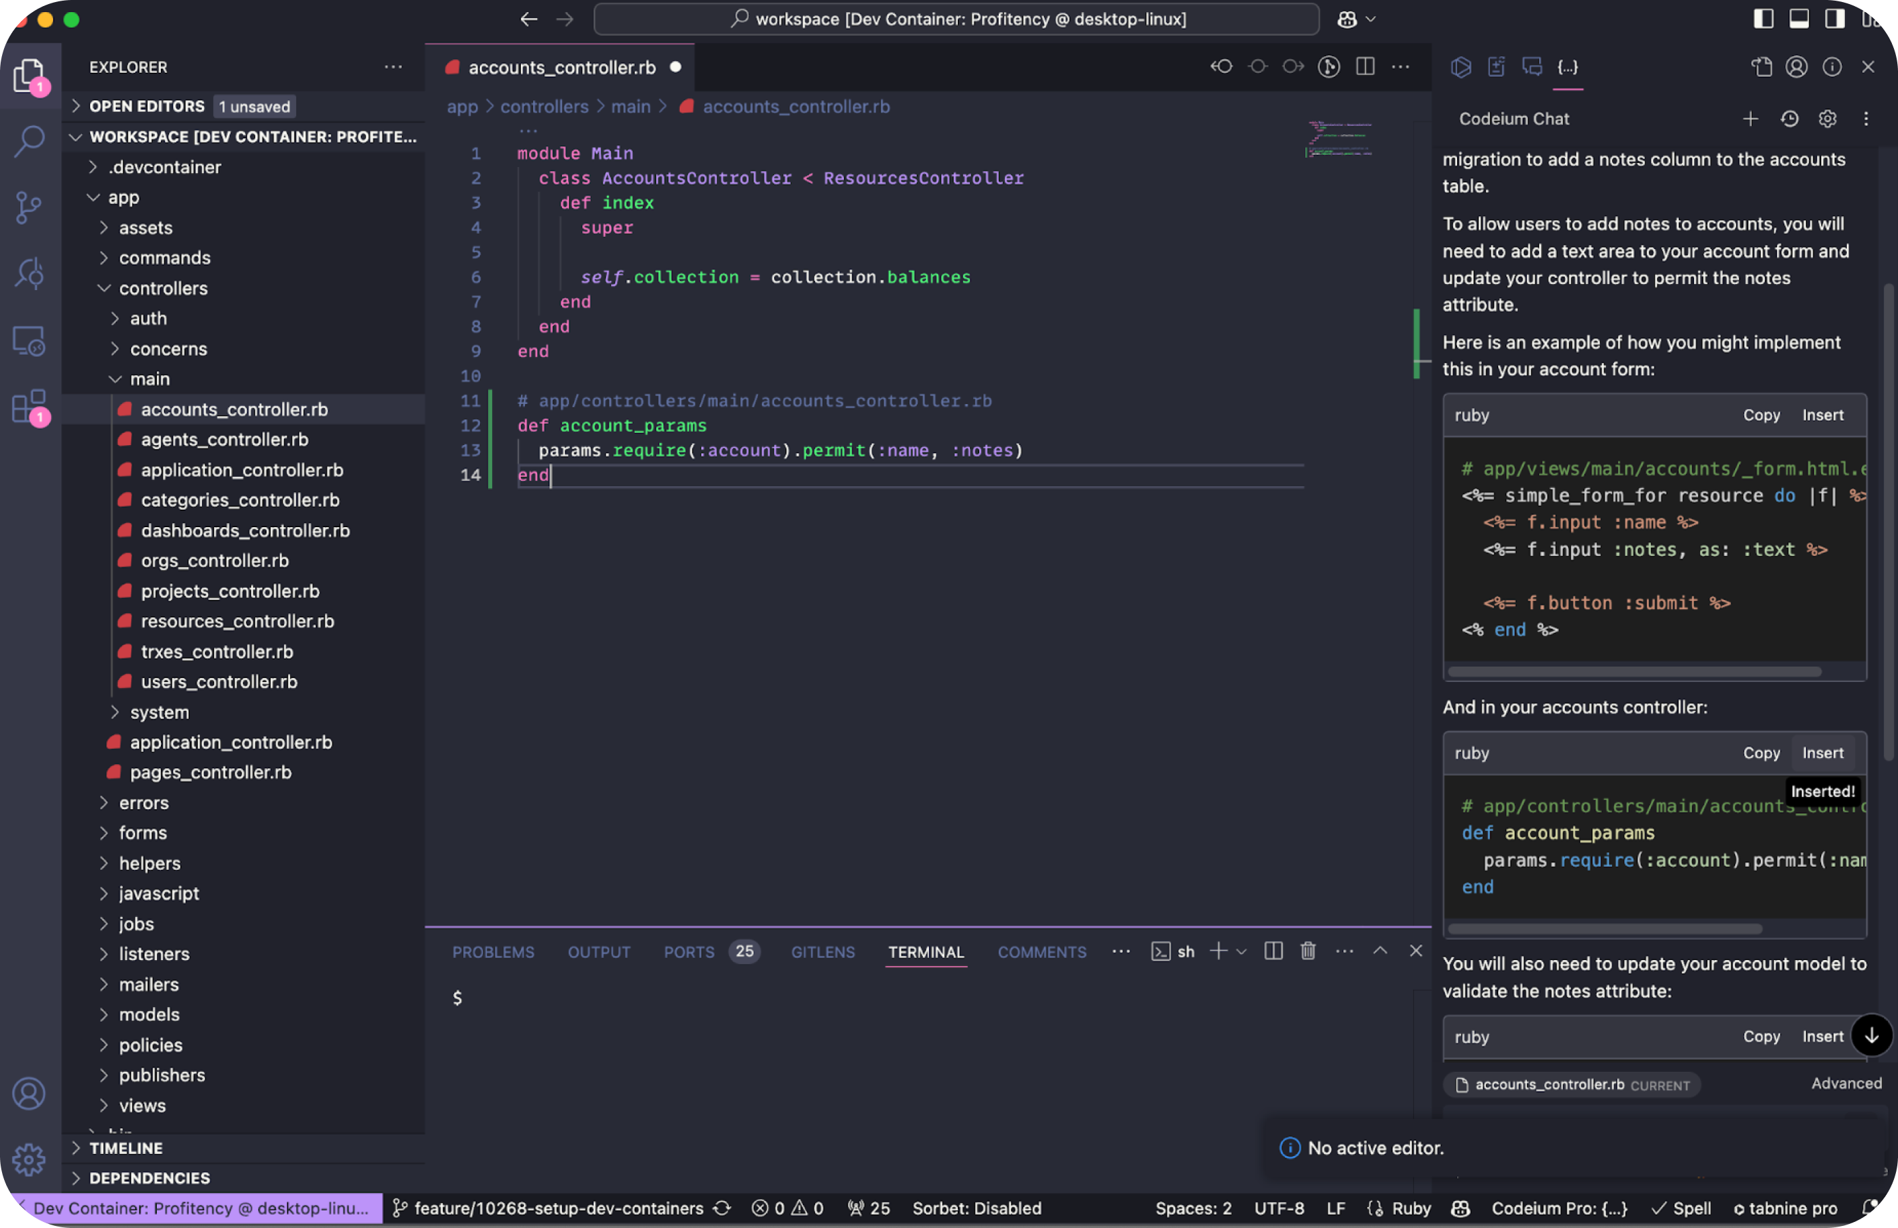Click Copy on the simple_form_for code block
1898x1228 pixels.
[1760, 415]
